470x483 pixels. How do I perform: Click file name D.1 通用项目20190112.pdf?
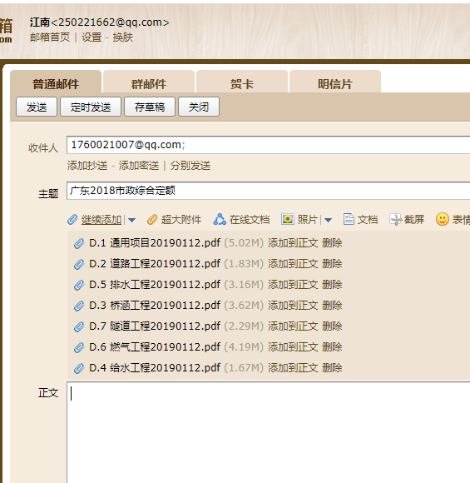[155, 243]
